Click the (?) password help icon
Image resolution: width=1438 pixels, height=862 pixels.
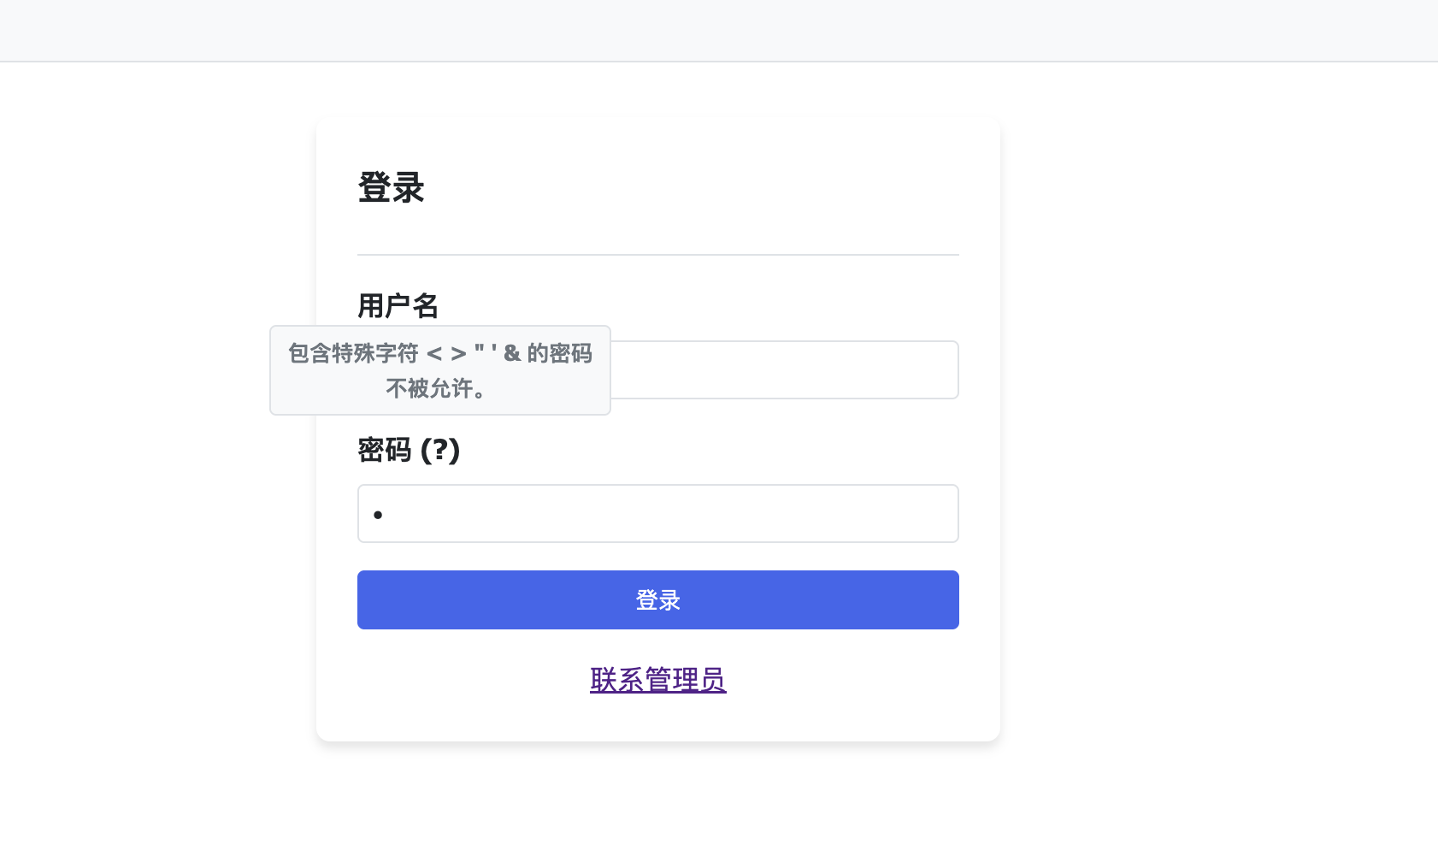tap(440, 450)
